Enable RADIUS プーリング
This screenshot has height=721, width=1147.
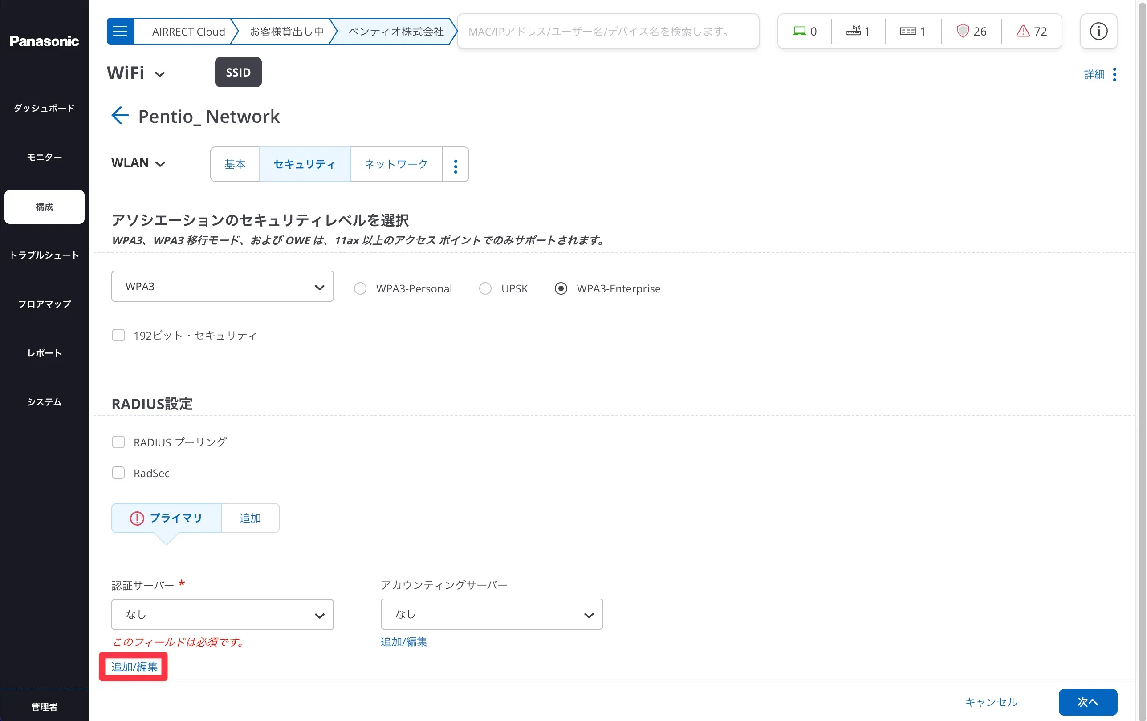(118, 442)
